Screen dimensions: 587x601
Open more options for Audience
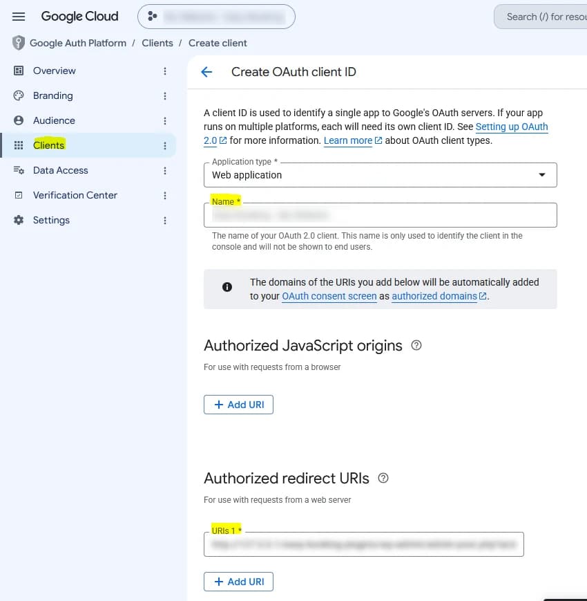(165, 121)
